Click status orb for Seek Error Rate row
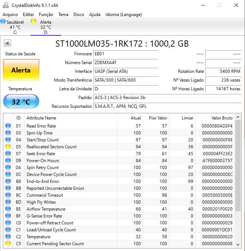 coord(8,153)
